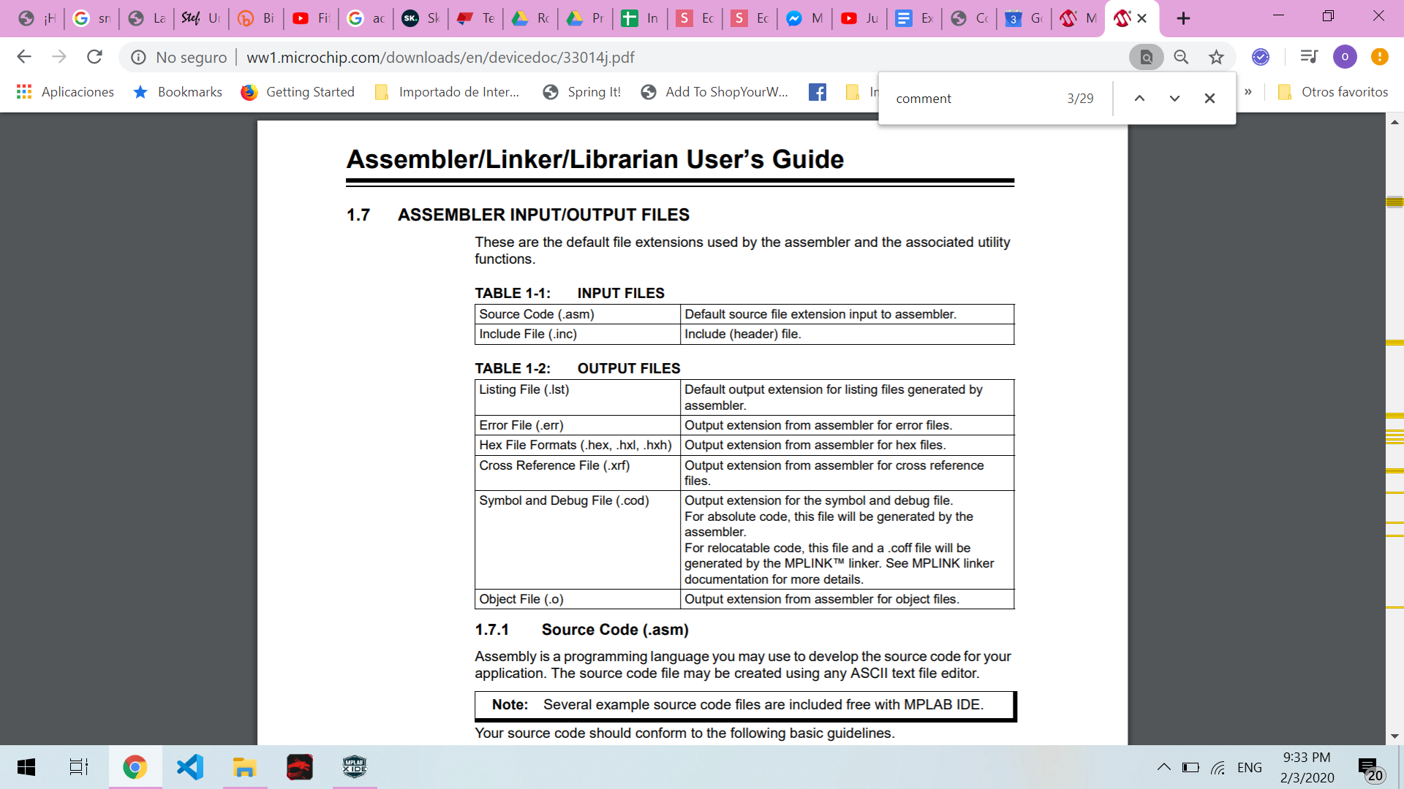The image size is (1404, 789).
Task: Open a new browser tab
Action: click(x=1183, y=18)
